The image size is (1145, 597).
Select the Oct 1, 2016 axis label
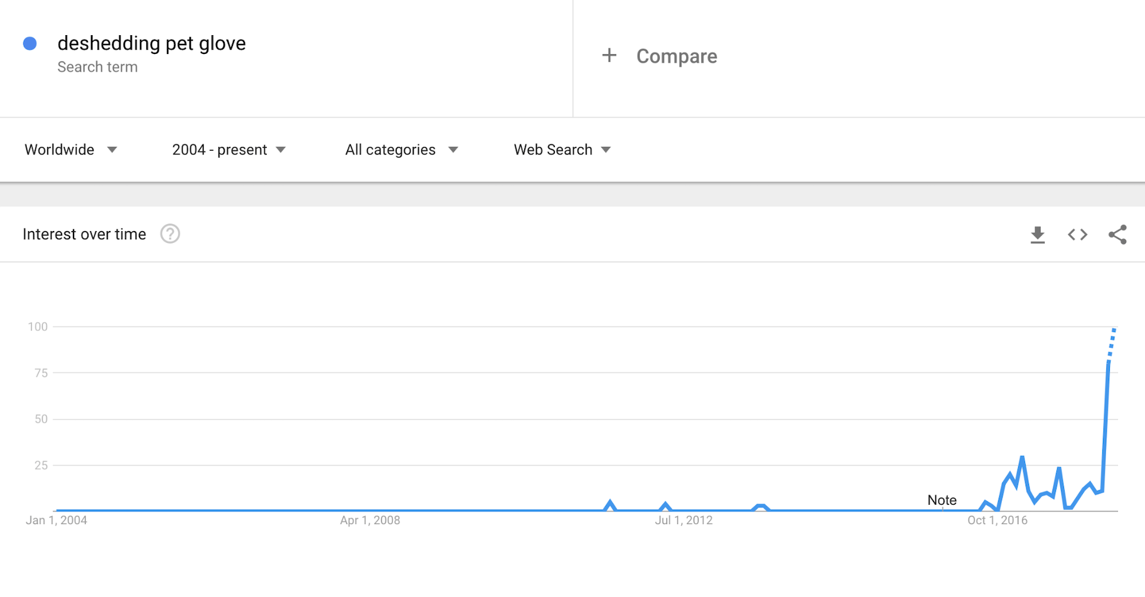[x=997, y=520]
